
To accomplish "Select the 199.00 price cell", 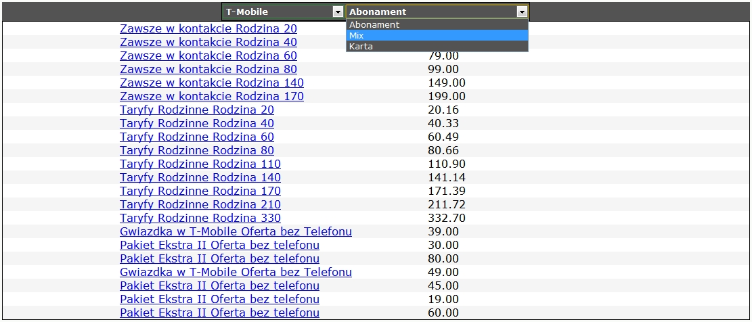I will pos(447,96).
